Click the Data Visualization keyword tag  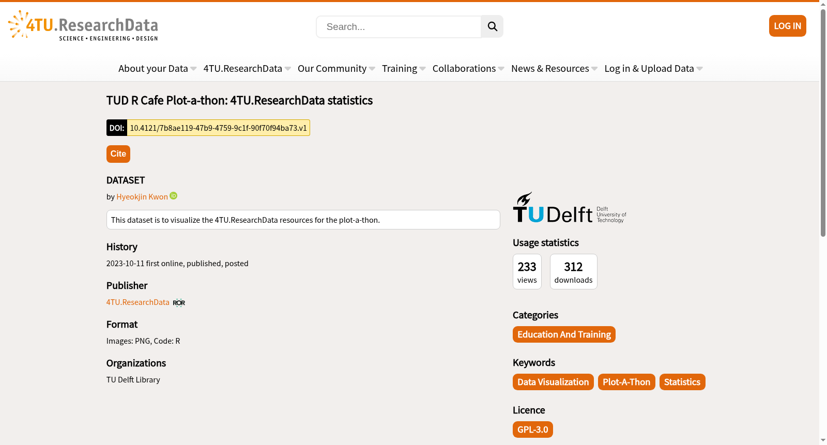pyautogui.click(x=553, y=382)
